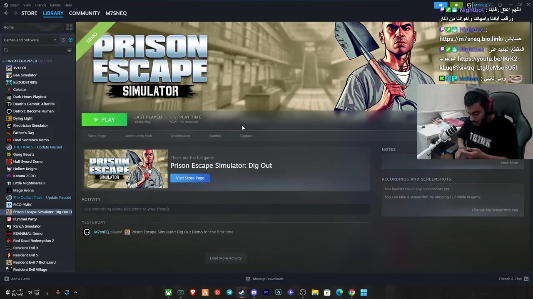The height and width of the screenshot is (299, 533).
Task: Click the Photoshop taskbar icon
Action: tap(278, 292)
